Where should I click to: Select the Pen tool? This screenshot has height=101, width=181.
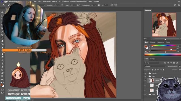pos(2,60)
